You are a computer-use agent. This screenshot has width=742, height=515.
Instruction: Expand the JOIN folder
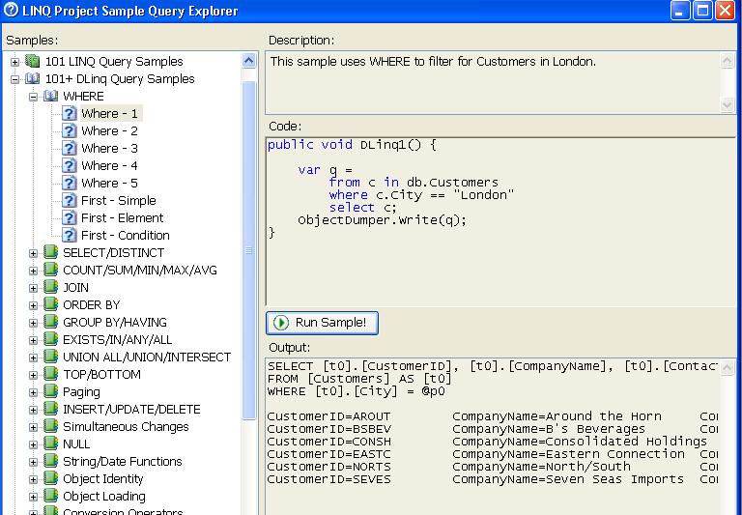click(x=33, y=288)
